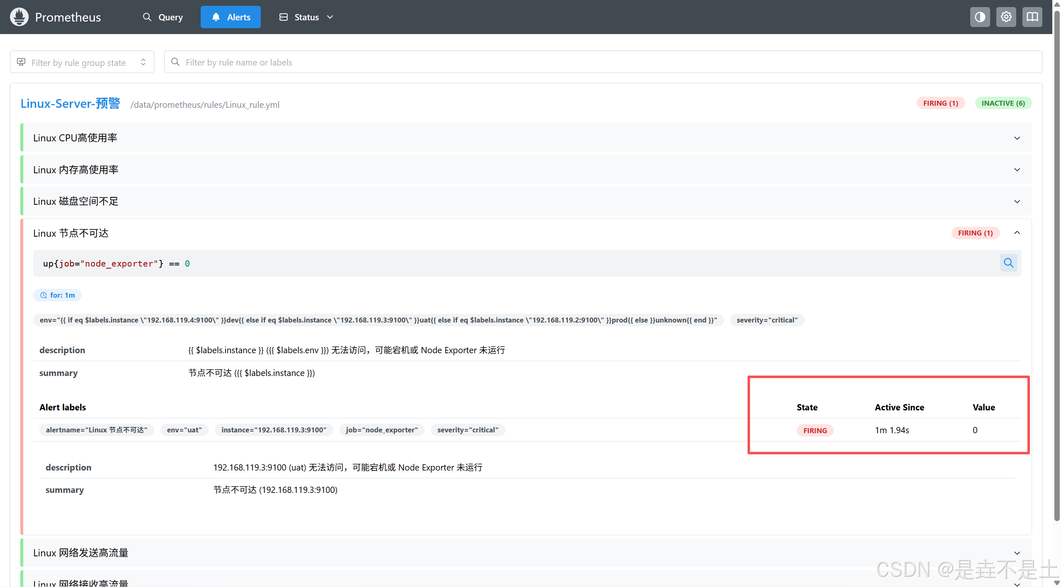Collapse the Linux 节点不可达 rule
The width and height of the screenshot is (1061, 587).
[1017, 233]
